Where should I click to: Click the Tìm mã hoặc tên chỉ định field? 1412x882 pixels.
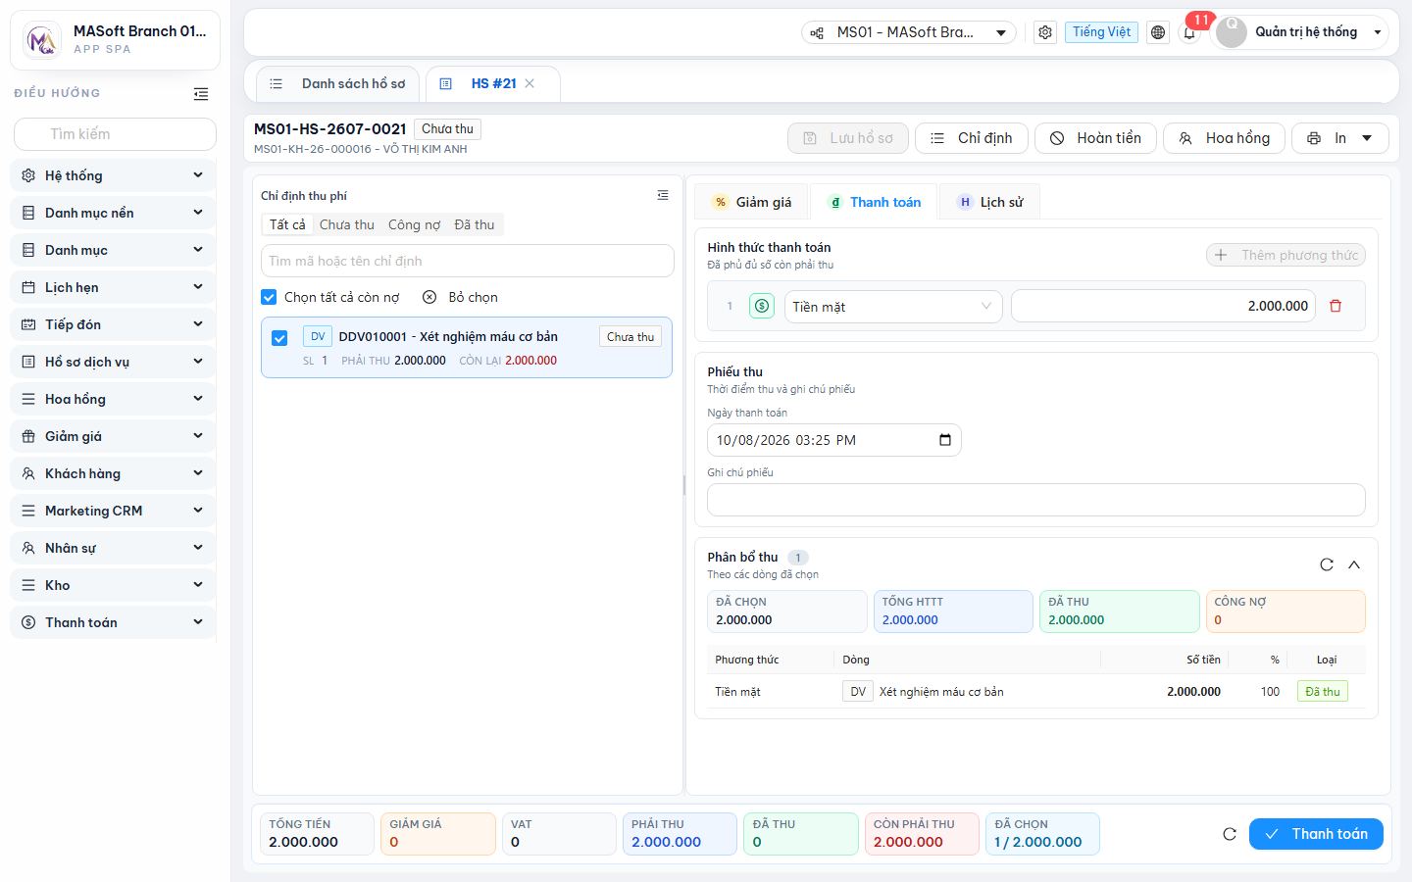pyautogui.click(x=467, y=261)
